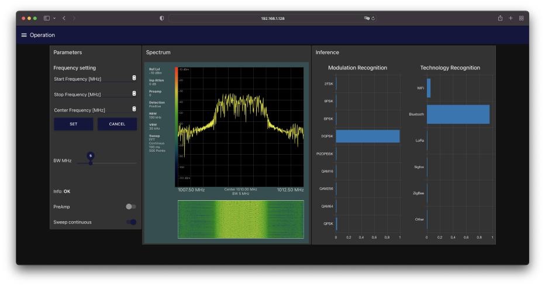Click the CANCEL button
The height and width of the screenshot is (286, 545).
(117, 124)
